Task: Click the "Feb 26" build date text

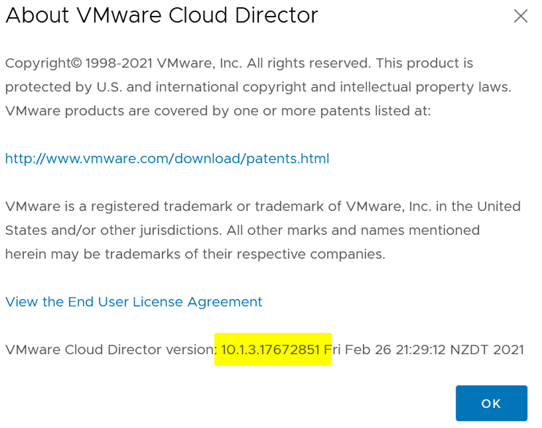Action: point(368,350)
